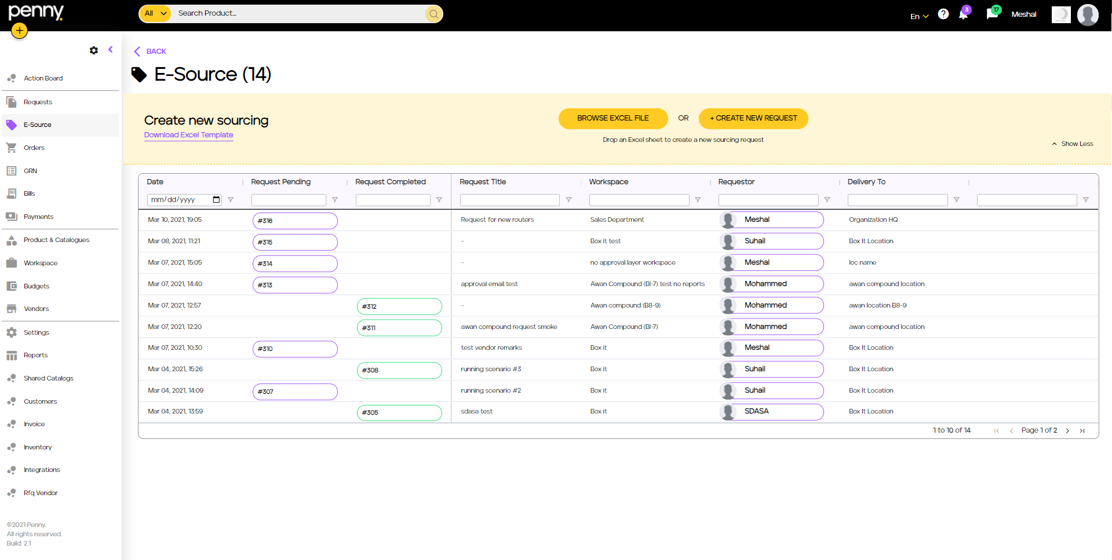Click the Date filter mm/dd/yyyy field
The height and width of the screenshot is (560, 1112).
[x=184, y=200]
